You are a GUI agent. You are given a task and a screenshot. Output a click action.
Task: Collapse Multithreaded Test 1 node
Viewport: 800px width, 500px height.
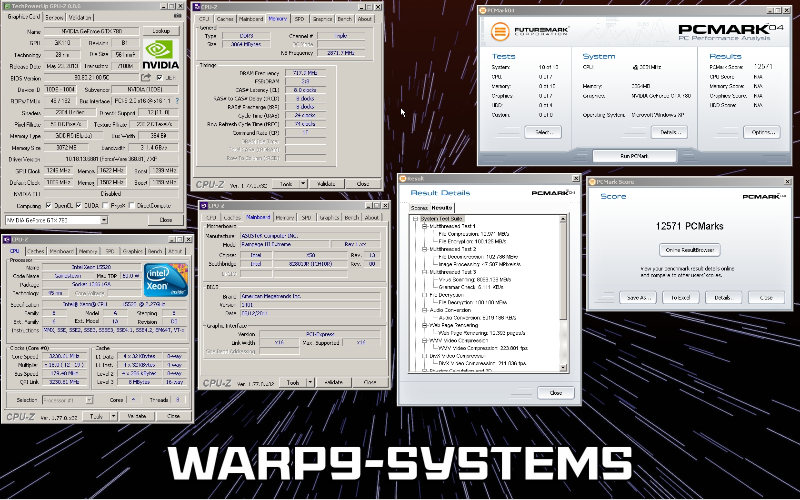tap(424, 226)
